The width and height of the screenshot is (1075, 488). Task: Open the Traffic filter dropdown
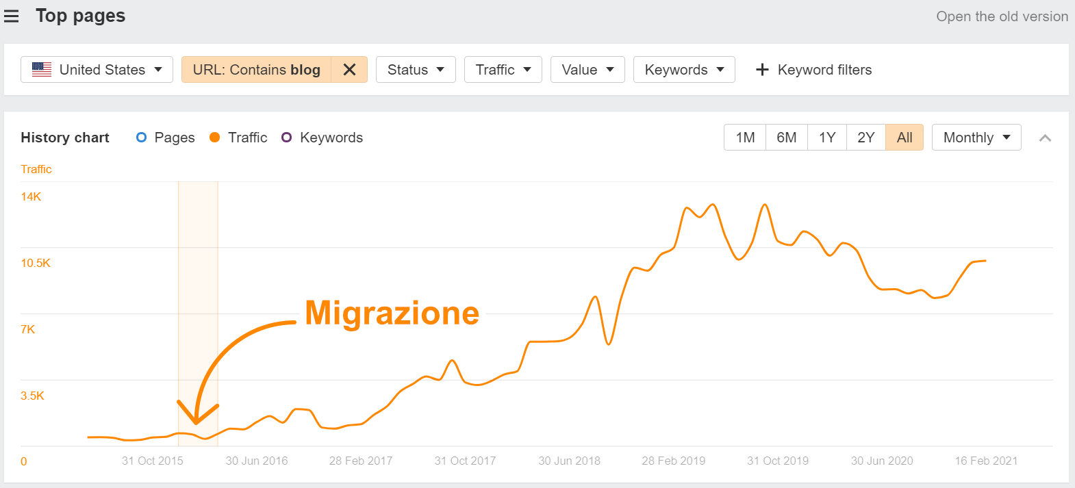tap(503, 70)
